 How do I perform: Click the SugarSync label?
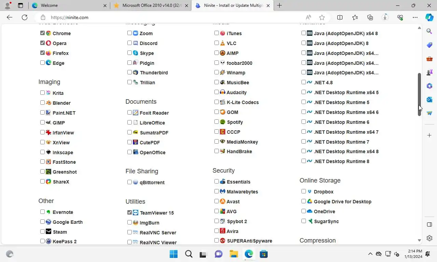click(326, 221)
